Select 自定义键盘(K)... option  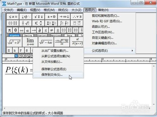[103, 38]
